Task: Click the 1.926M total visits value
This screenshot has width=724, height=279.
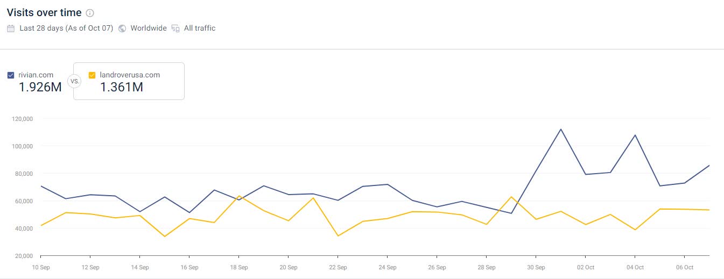Action: [40, 87]
